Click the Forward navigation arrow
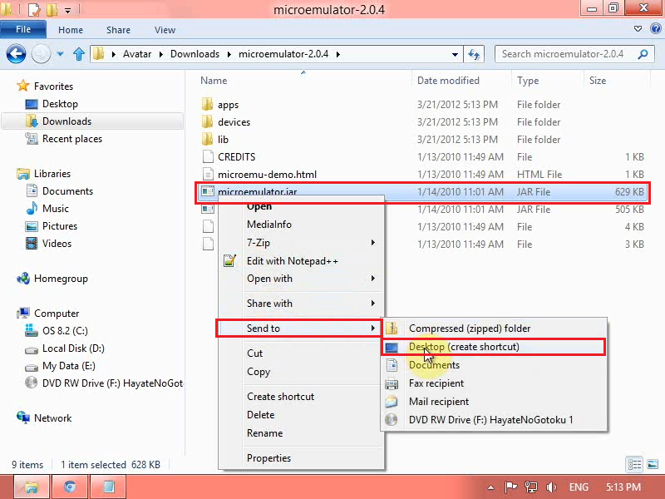This screenshot has width=665, height=499. [41, 54]
